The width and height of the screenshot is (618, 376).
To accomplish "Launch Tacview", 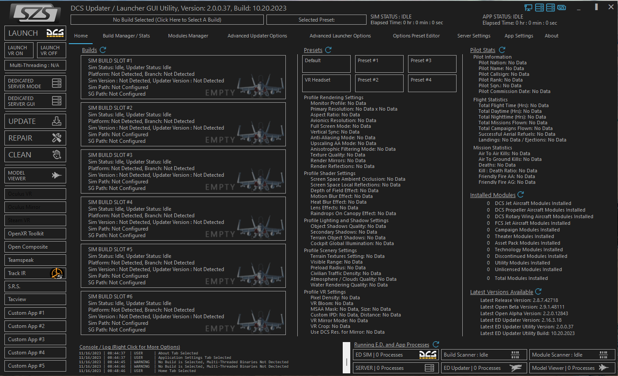I will [x=35, y=299].
